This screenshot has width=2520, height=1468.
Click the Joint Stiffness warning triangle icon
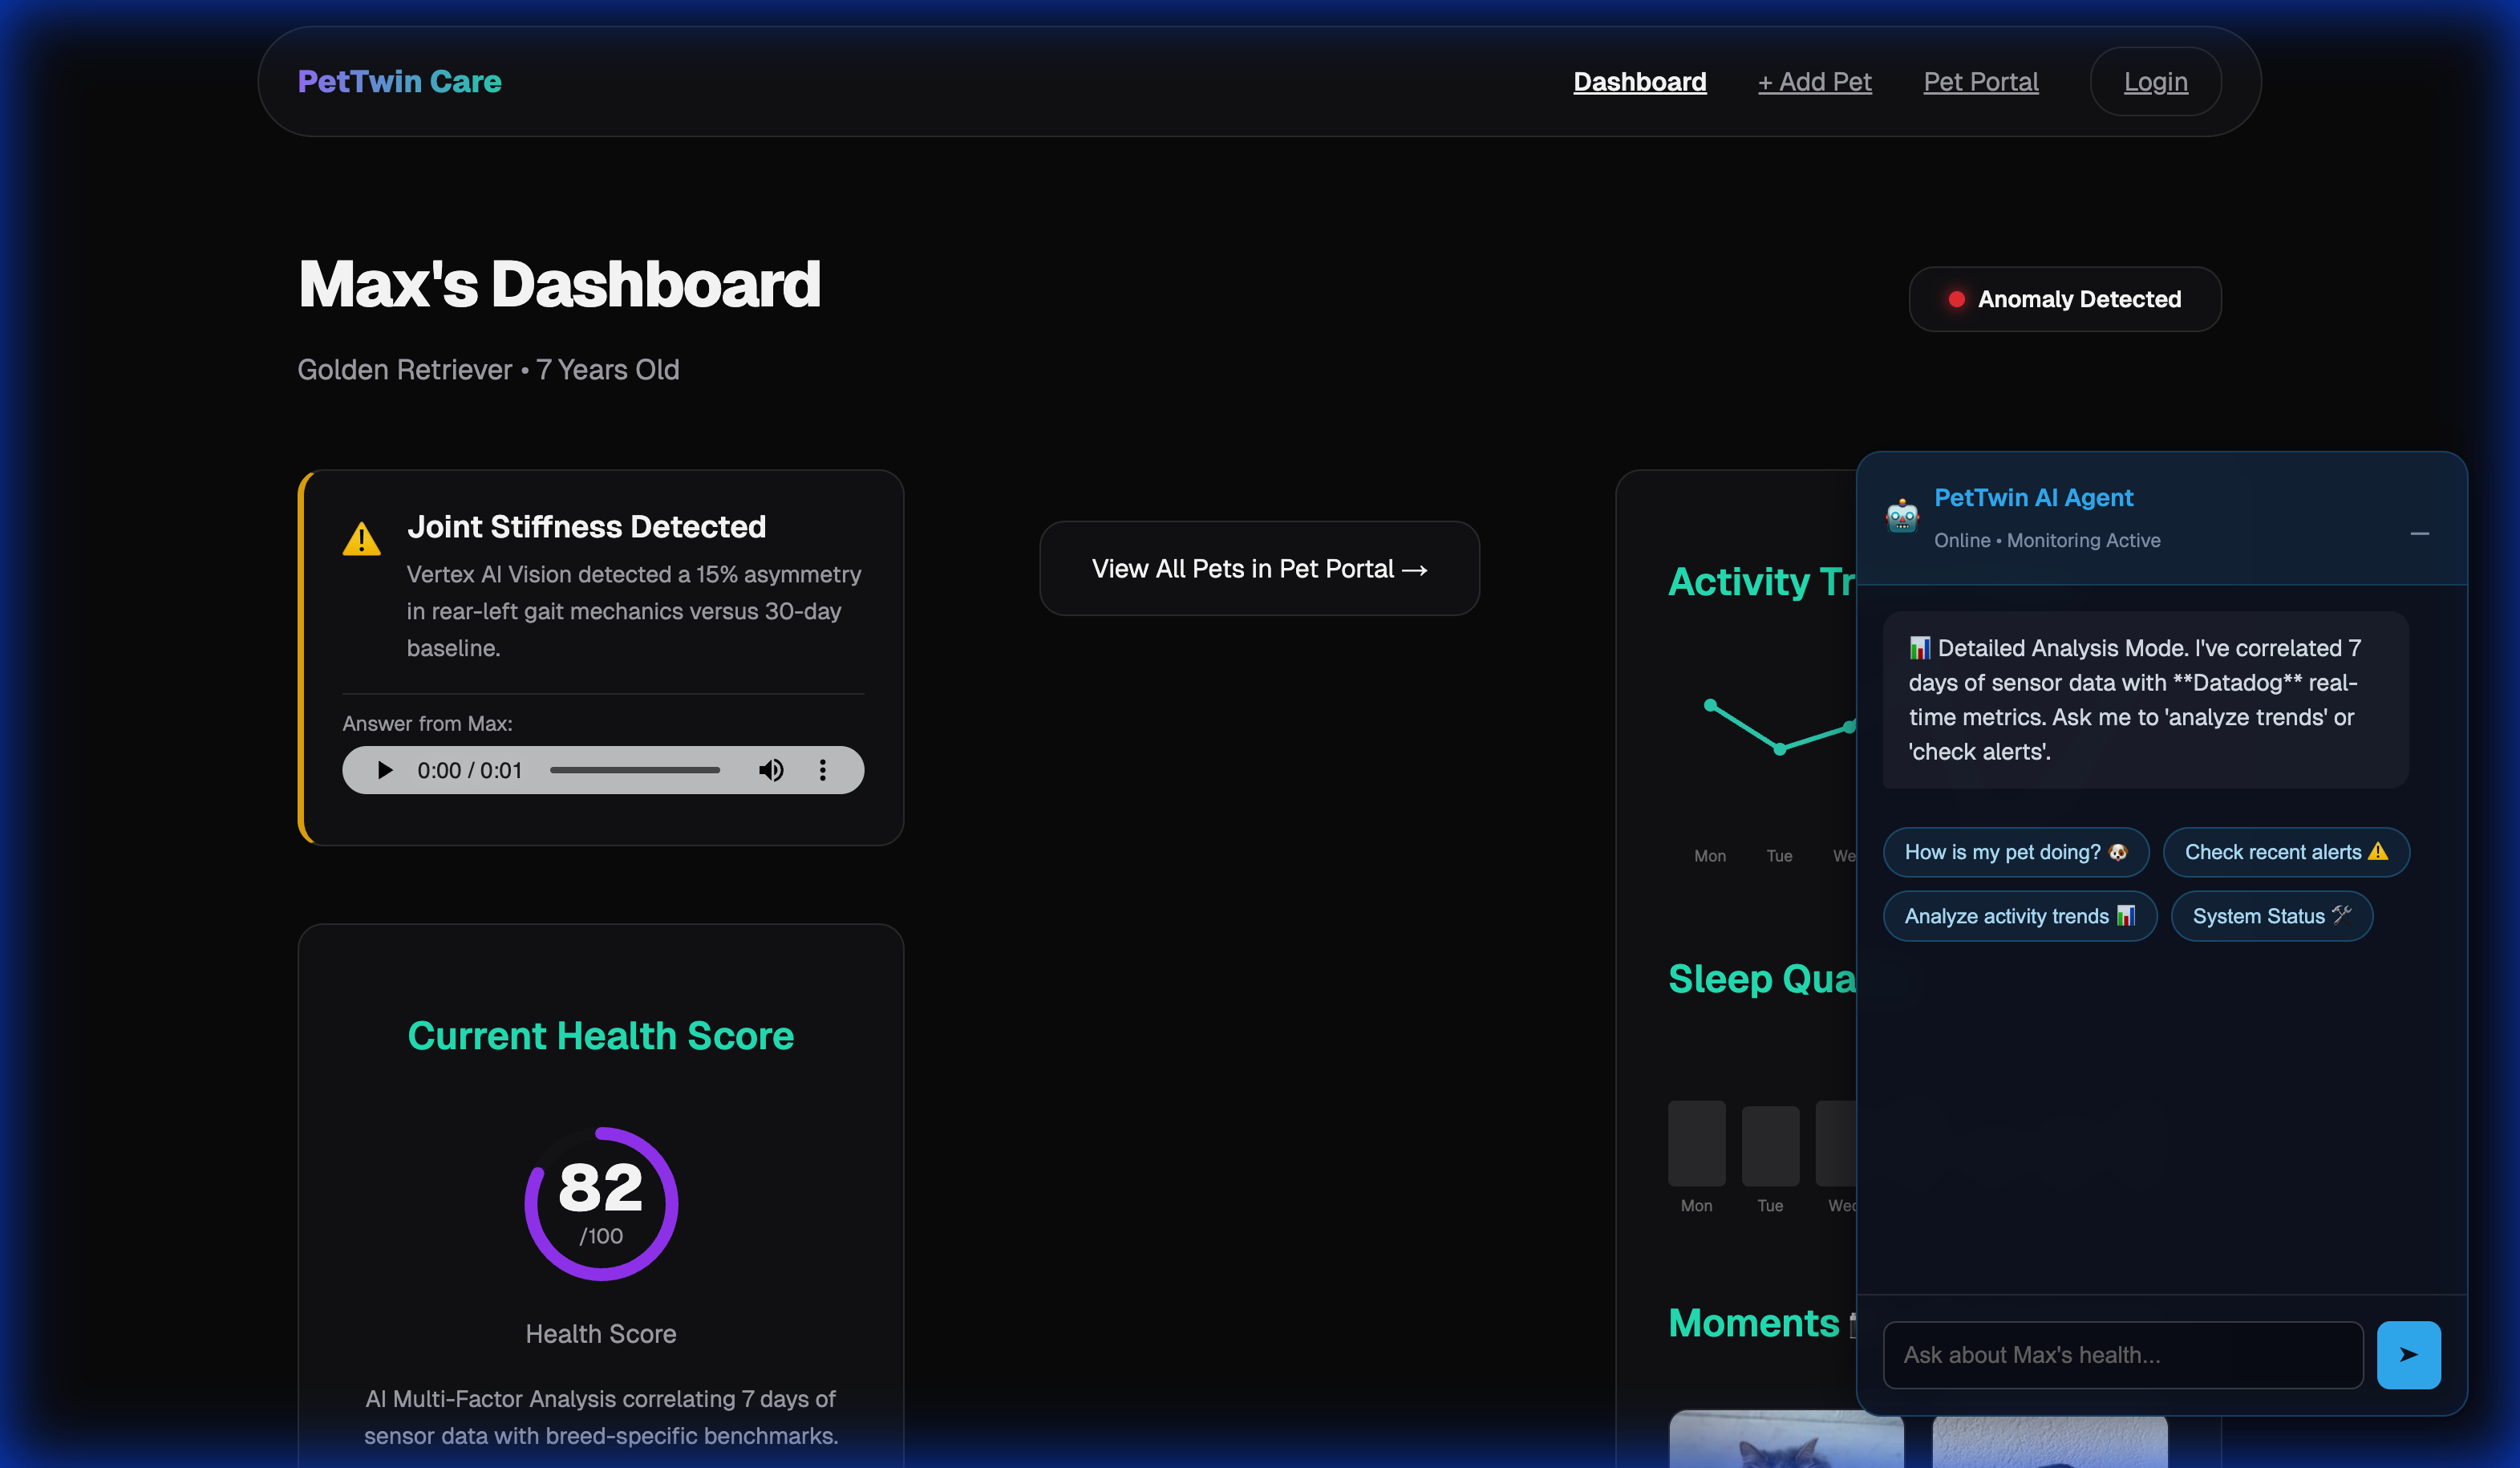click(361, 539)
